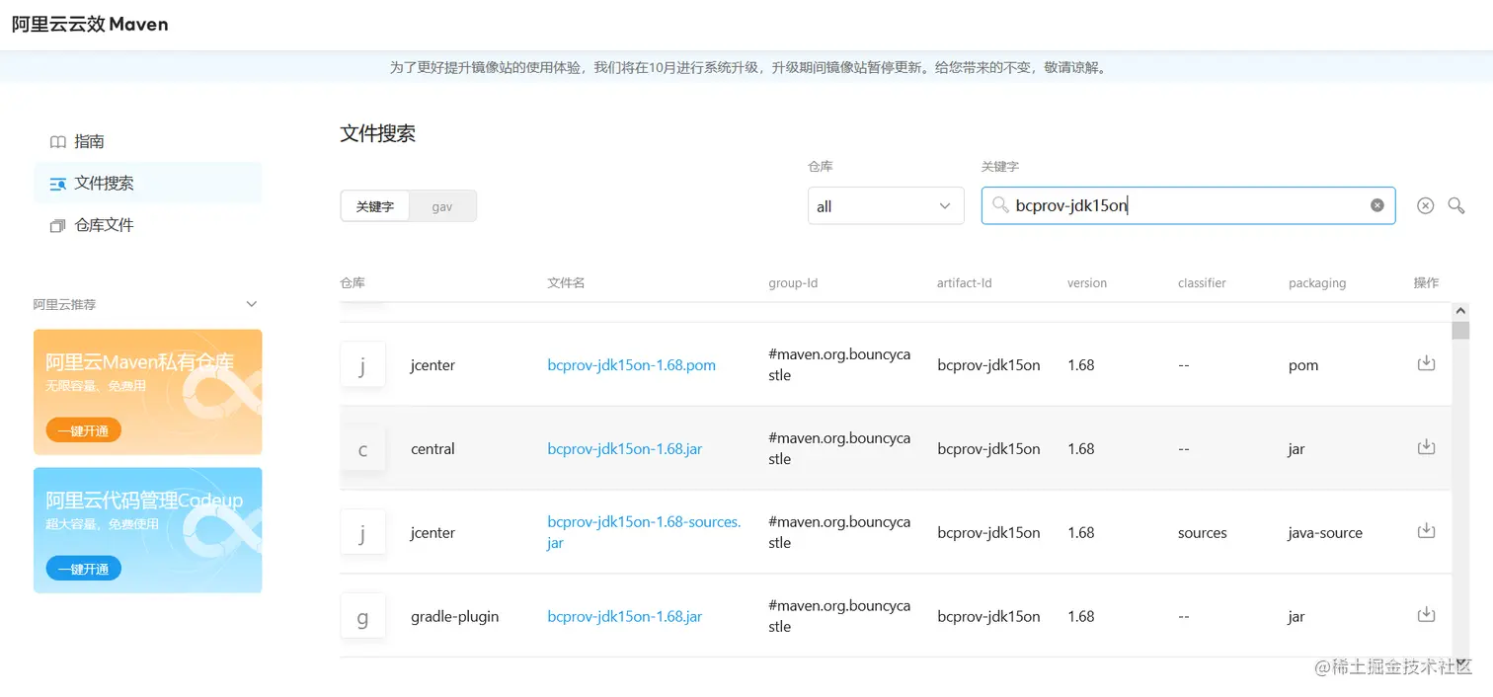Viewport: 1493px width, 697px height.
Task: Select 文件搜索 in the sidebar
Action: click(148, 183)
